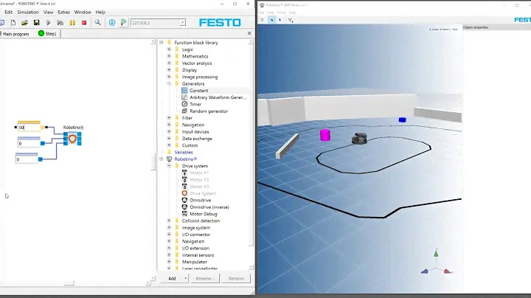Pause the running program
Viewport: 531px width, 298px height.
pyautogui.click(x=72, y=23)
